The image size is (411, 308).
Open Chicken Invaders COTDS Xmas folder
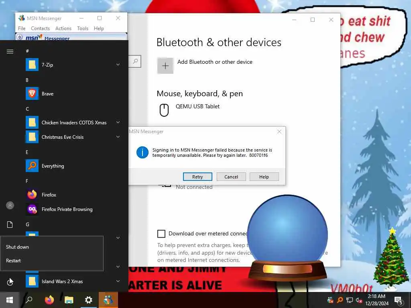coord(73,123)
